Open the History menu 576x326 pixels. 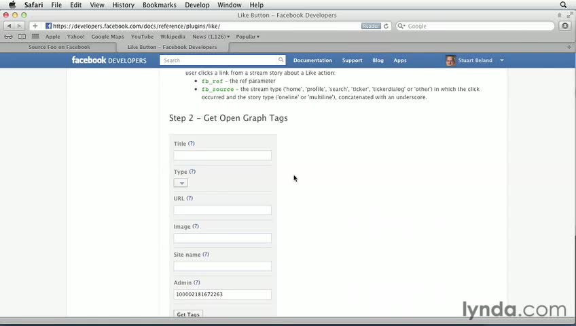[123, 5]
